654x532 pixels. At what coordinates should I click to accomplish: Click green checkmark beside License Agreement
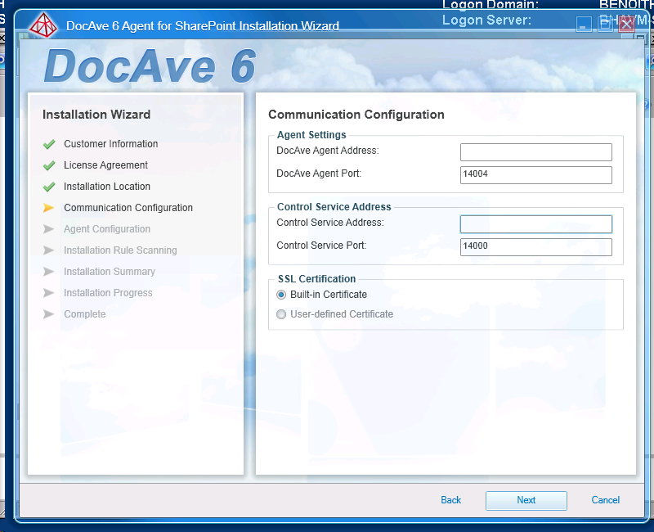[49, 165]
